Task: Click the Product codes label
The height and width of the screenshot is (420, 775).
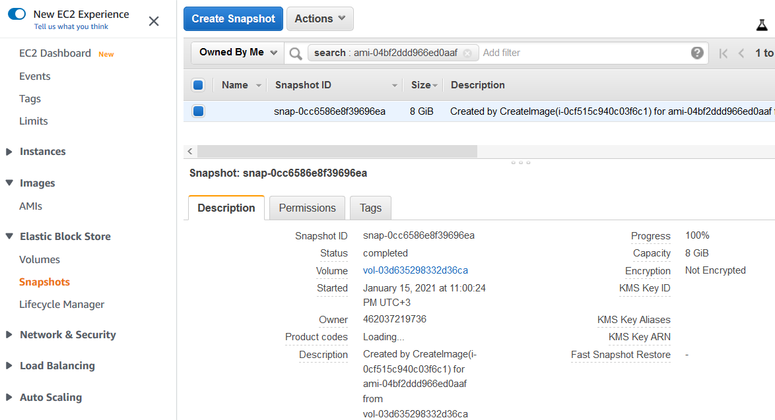Action: pyautogui.click(x=316, y=337)
